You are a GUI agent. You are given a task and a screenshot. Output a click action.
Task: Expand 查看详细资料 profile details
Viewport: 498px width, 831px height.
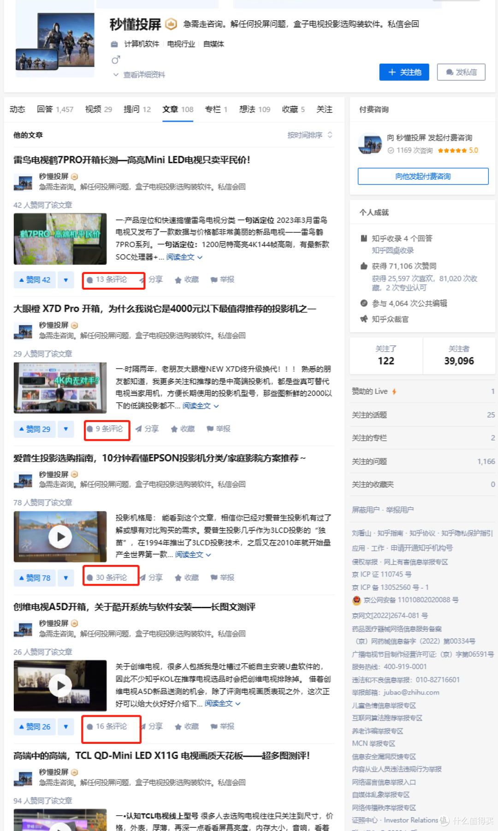tap(139, 75)
